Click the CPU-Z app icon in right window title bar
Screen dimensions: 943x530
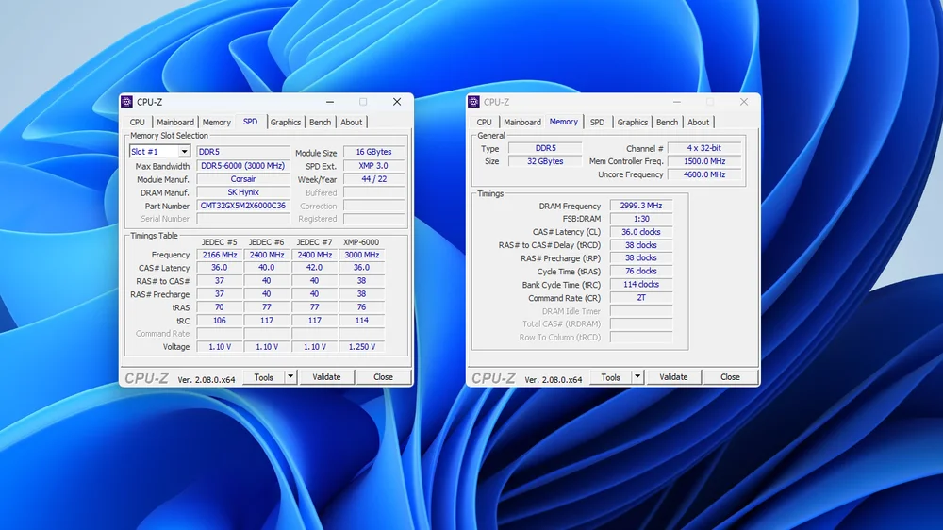click(x=474, y=102)
